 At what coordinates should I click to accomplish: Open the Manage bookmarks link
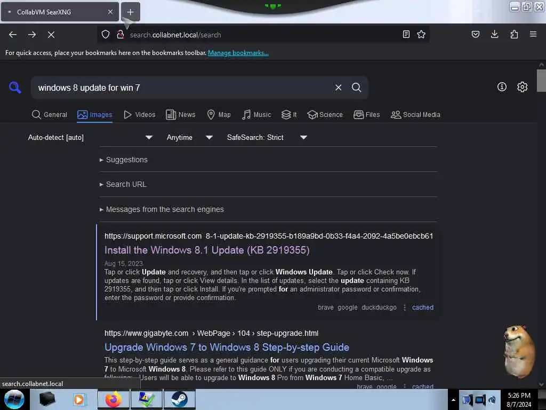pos(238,53)
